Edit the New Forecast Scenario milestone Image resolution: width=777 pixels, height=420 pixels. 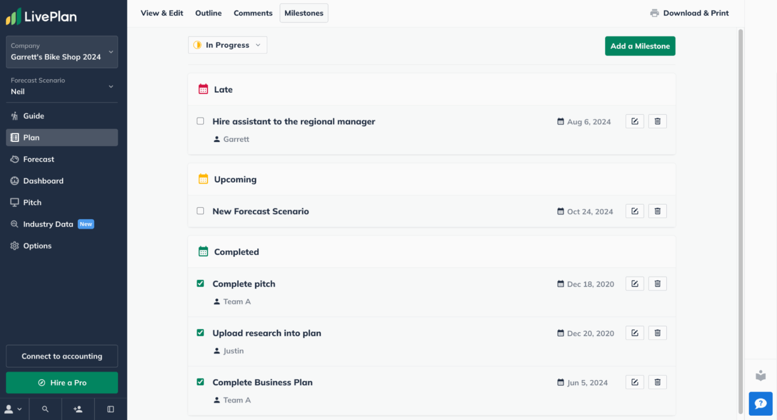635,211
